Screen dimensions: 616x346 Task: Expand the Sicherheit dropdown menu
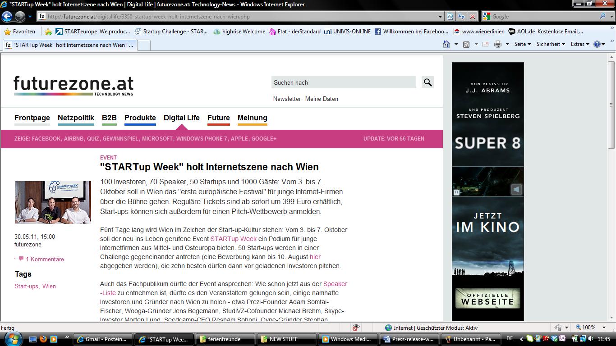click(x=551, y=44)
